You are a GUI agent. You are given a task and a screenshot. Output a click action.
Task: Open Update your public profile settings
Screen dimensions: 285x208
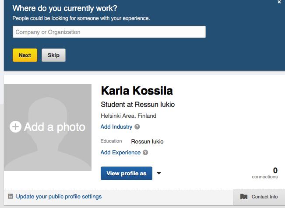(59, 196)
